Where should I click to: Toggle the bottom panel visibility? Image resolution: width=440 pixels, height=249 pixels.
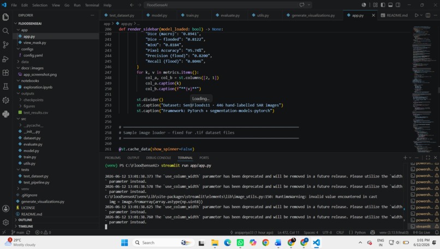click(x=390, y=5)
